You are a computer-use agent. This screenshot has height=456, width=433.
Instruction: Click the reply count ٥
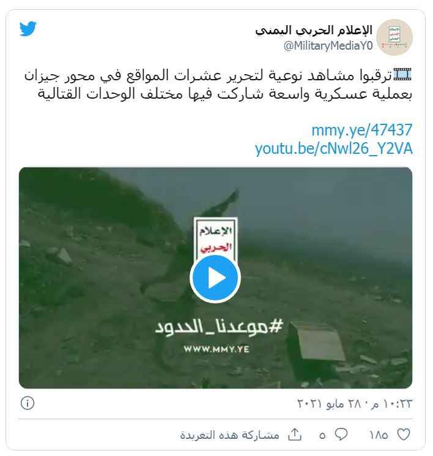(x=322, y=435)
